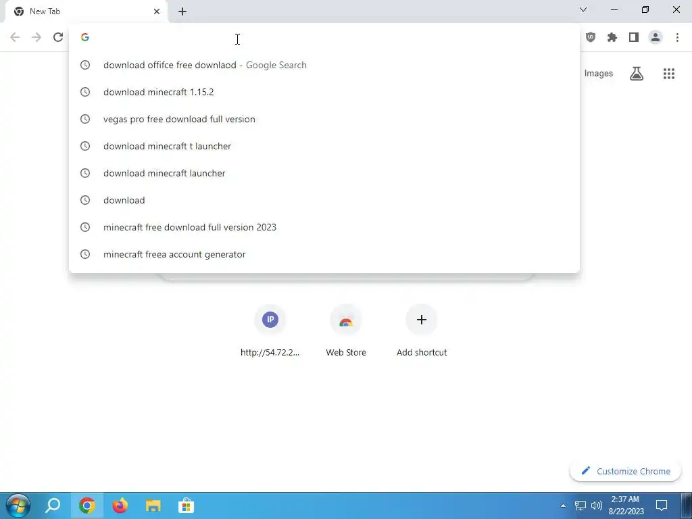Viewport: 692px width, 519px height.
Task: Select 'download minecraft t launcher' suggestion
Action: 324,146
